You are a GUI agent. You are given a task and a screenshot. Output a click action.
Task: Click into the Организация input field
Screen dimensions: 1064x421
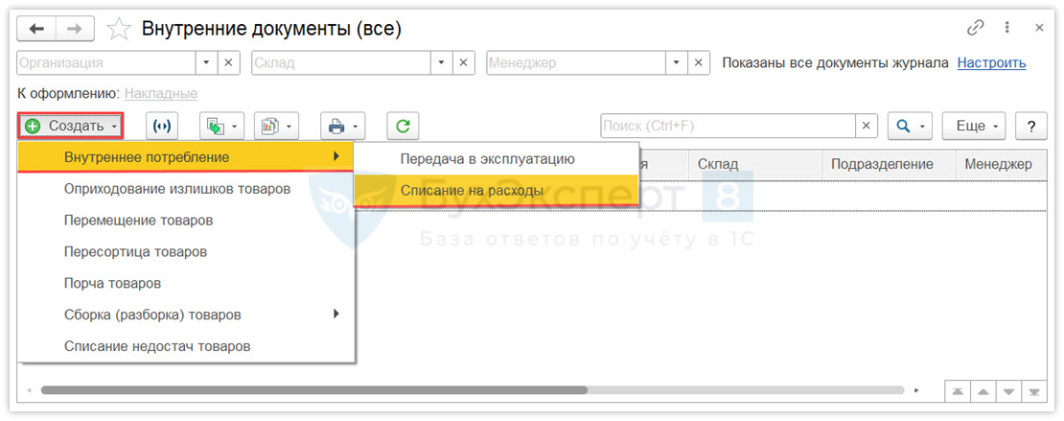tap(106, 62)
